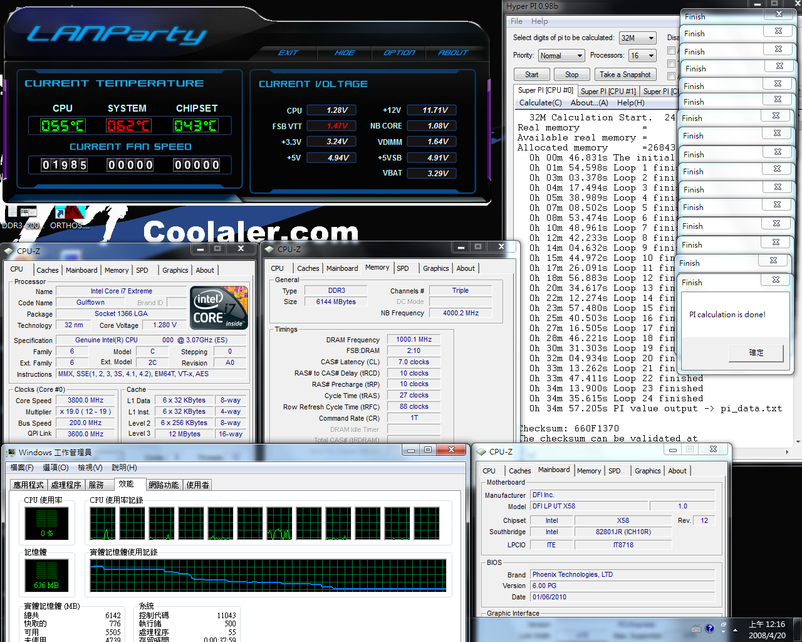The image size is (802, 642).
Task: Tick the lowest Hyper PI Disable checkbox
Action: (671, 76)
